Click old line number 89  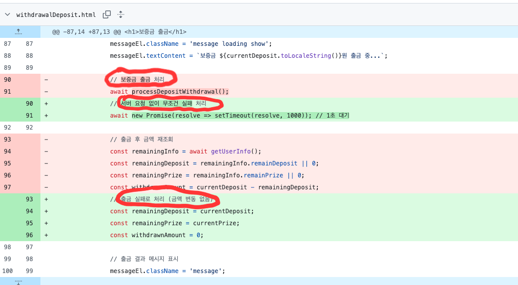pyautogui.click(x=7, y=68)
